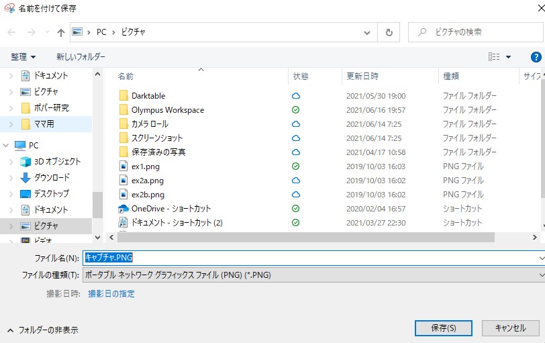545x343 pixels.
Task: Click the PNG ファイル type of ex1.png
Action: pos(463,166)
